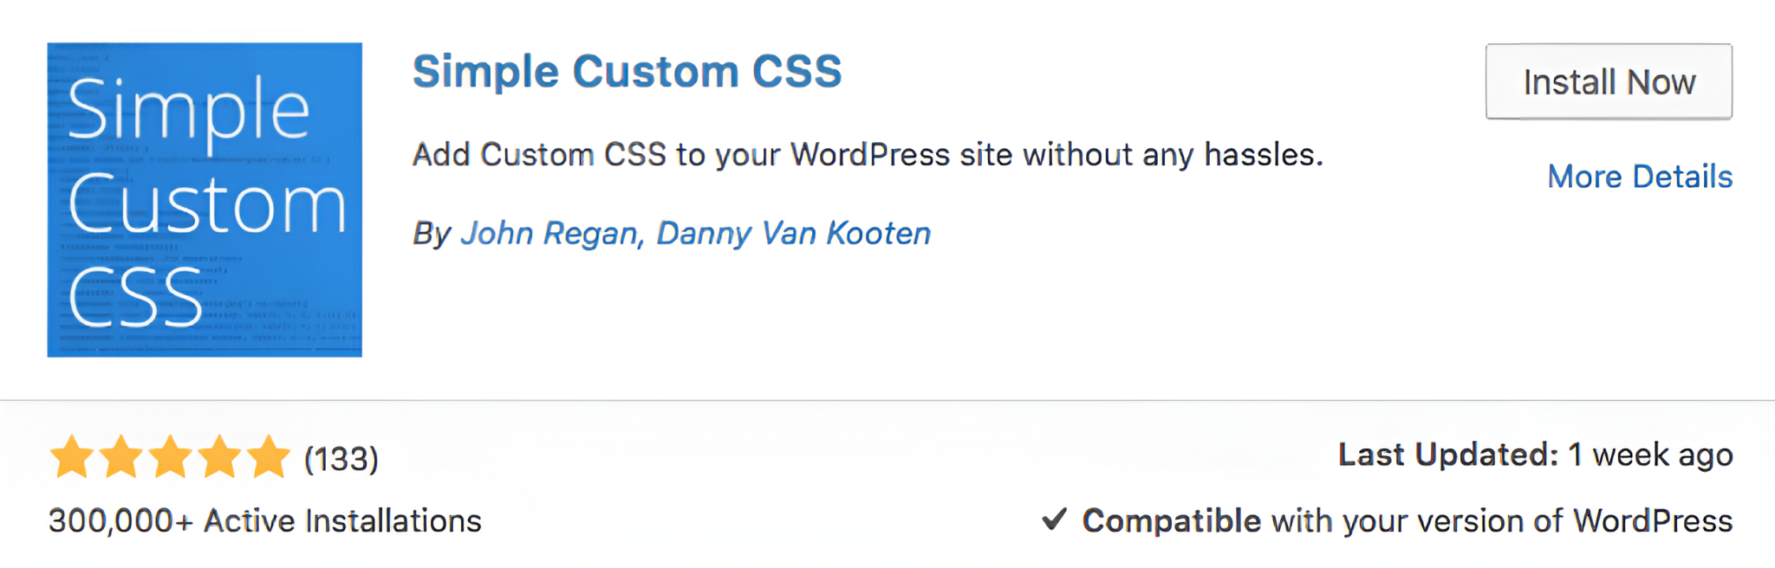The image size is (1775, 568).
Task: Open the More Details link
Action: click(1639, 177)
